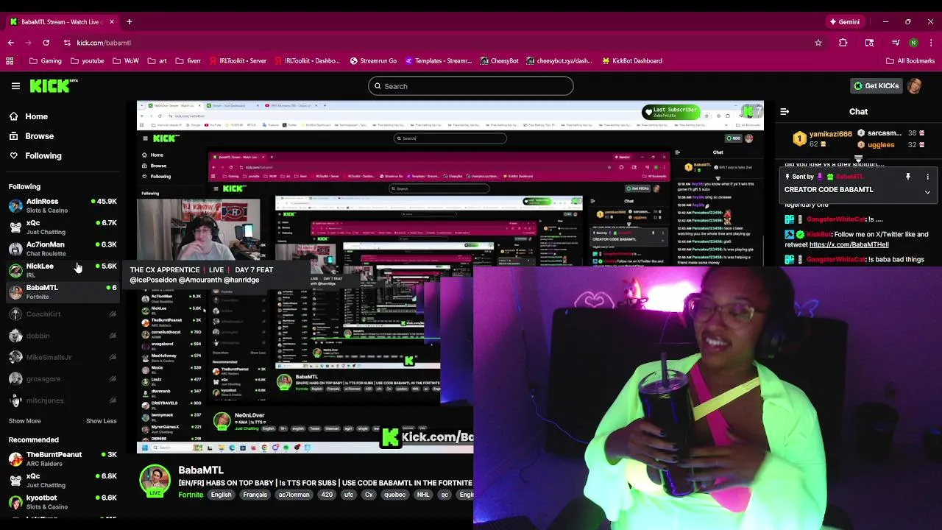Toggle notifications bell for mitchjones
The width and height of the screenshot is (942, 530).
click(113, 400)
